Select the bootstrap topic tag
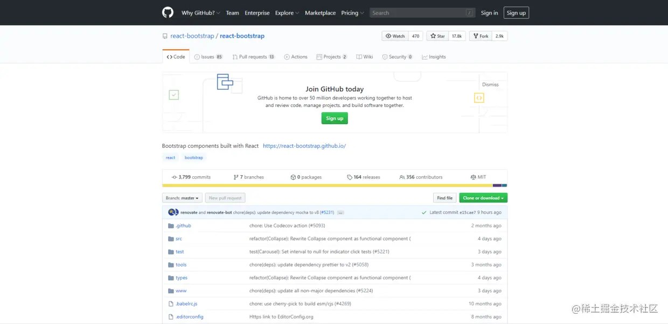The height and width of the screenshot is (324, 668). 194,157
